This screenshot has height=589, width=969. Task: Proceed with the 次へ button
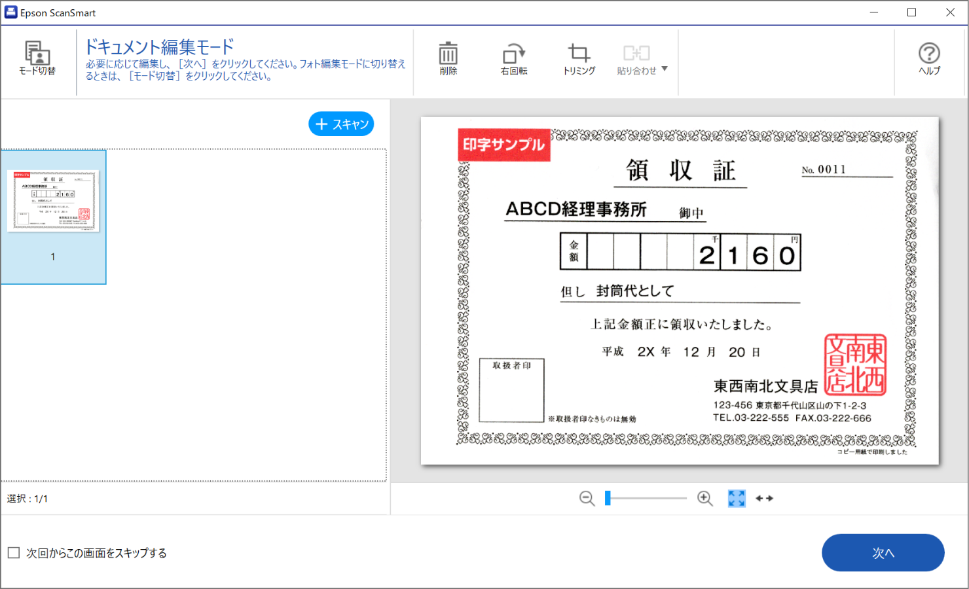(x=883, y=553)
